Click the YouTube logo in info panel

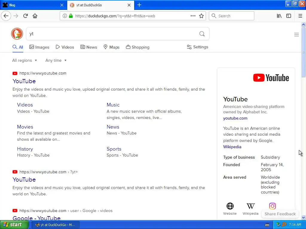(271, 78)
